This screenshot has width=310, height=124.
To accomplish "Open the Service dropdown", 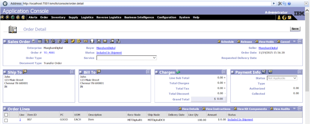I will tap(126, 58).
